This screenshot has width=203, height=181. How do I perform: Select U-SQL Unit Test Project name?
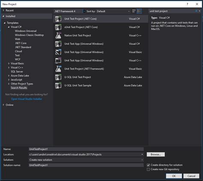click(x=78, y=77)
